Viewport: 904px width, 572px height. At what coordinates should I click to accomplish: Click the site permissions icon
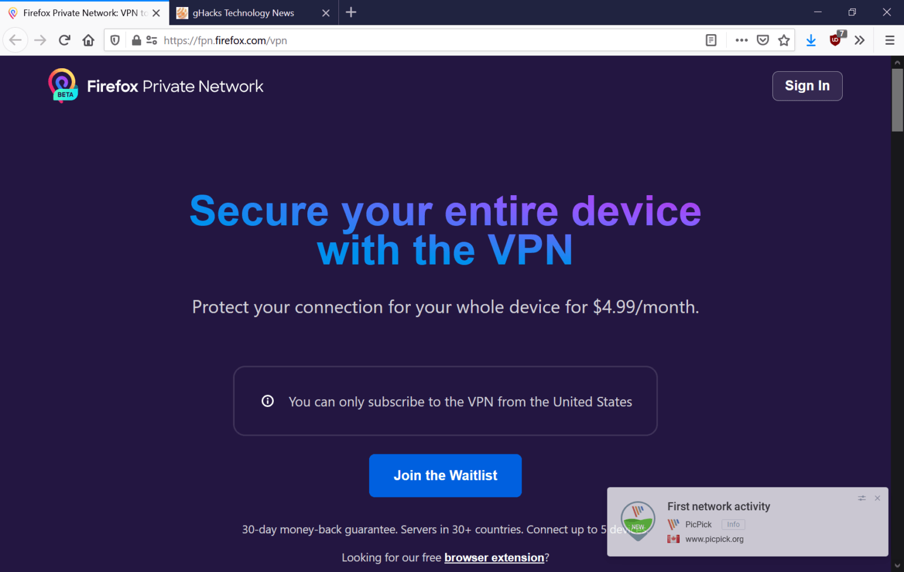(x=151, y=40)
